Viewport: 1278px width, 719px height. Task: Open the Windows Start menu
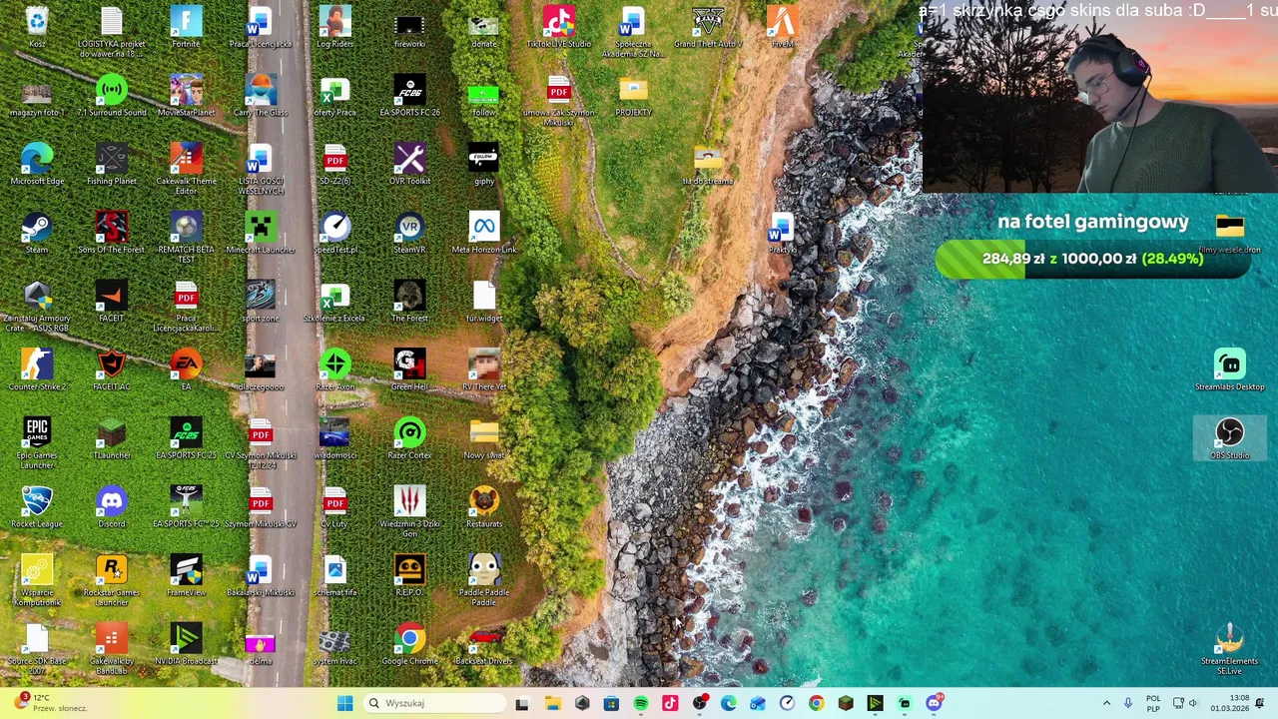(x=344, y=703)
